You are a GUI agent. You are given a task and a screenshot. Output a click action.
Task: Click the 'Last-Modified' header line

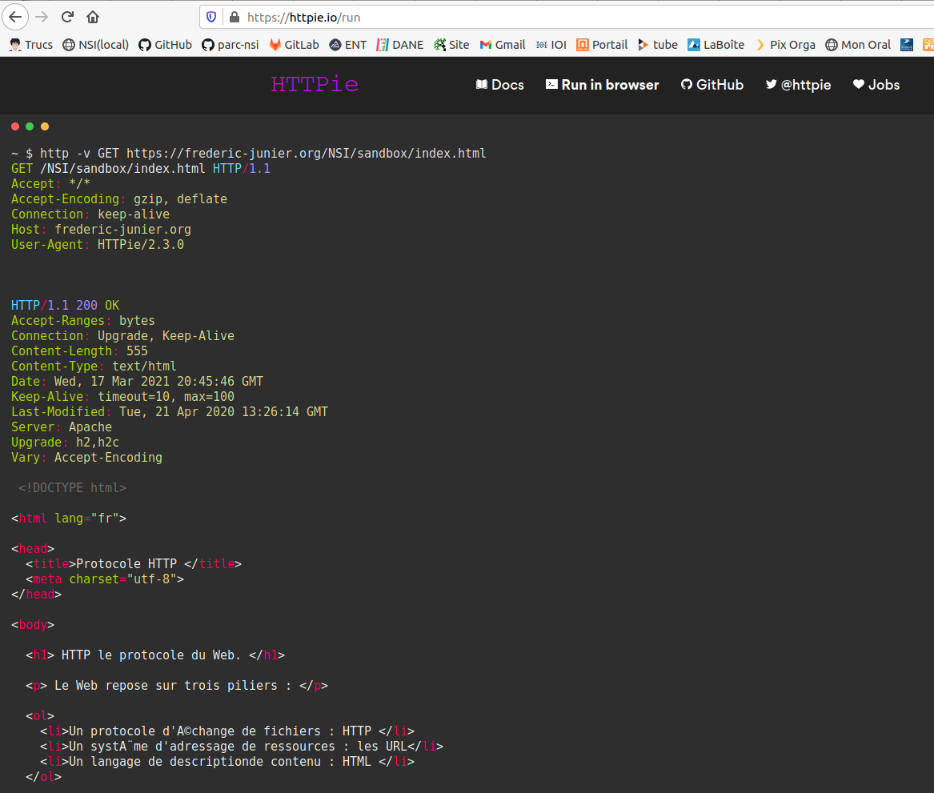click(169, 412)
